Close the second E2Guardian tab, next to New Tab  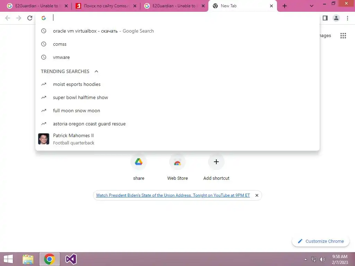click(203, 6)
